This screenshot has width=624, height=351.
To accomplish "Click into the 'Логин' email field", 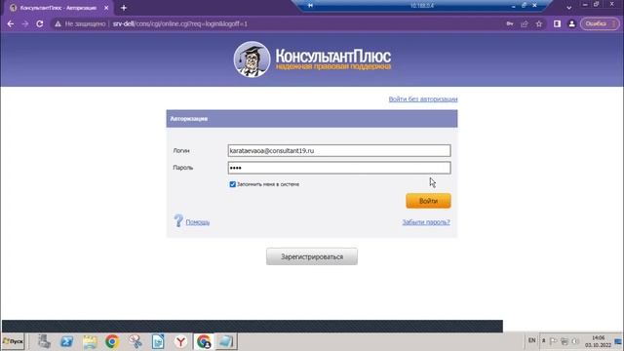I will tap(339, 150).
